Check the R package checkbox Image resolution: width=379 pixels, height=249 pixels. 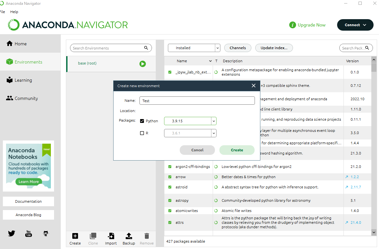(142, 133)
